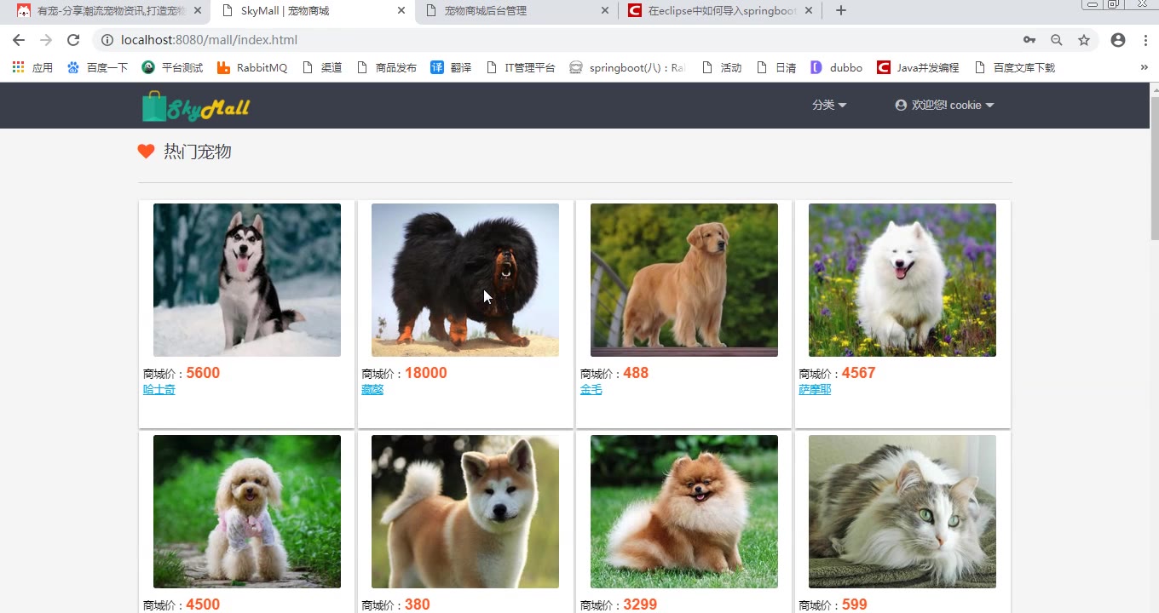Click the 488 price text
The height and width of the screenshot is (613, 1159).
[636, 373]
